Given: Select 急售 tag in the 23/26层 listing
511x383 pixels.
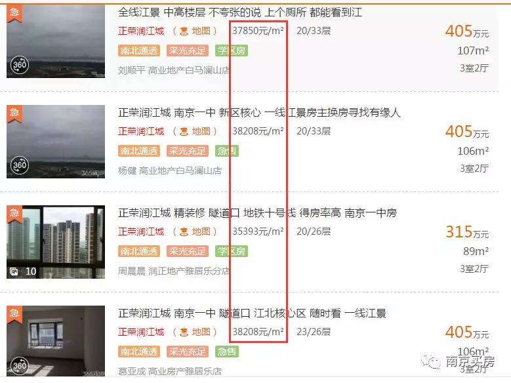Looking at the screenshot, I should [227, 352].
